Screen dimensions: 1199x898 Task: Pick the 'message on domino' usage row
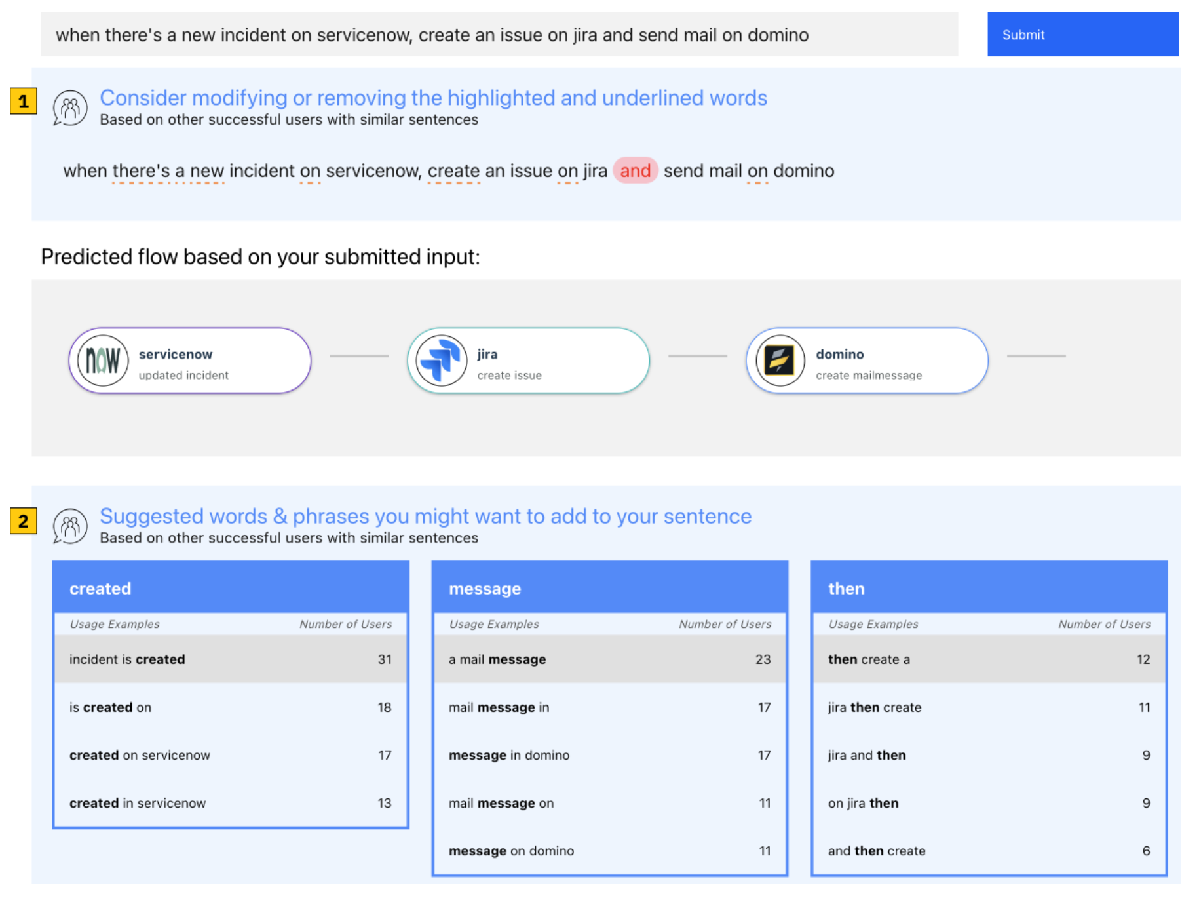pos(609,851)
